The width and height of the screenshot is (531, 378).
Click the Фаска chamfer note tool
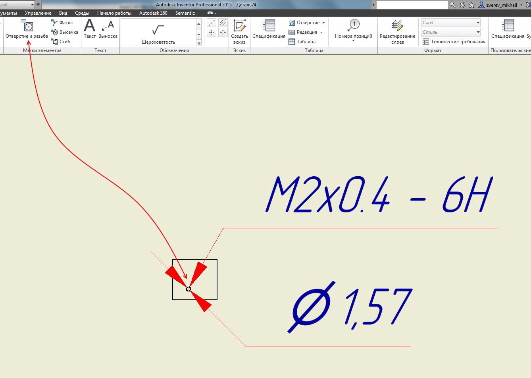tap(62, 23)
